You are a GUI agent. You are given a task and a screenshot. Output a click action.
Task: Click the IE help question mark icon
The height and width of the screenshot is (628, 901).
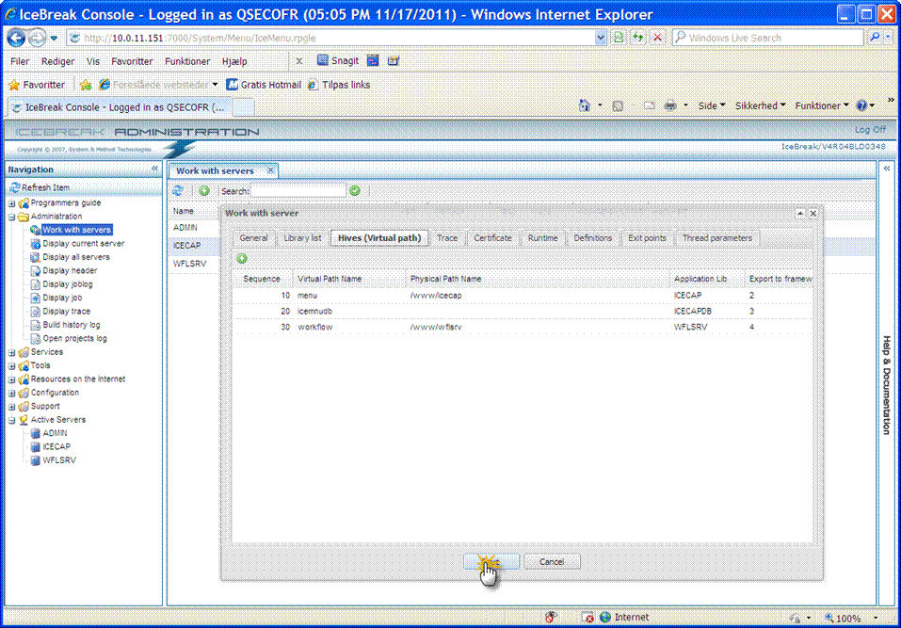click(x=861, y=105)
